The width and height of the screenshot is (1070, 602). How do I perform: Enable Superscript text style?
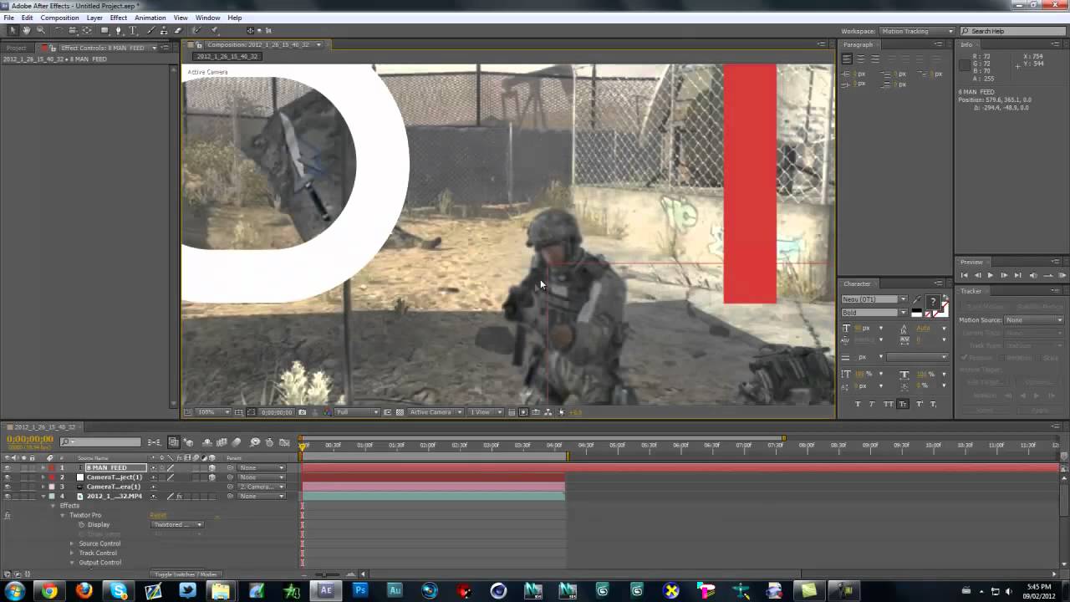[920, 404]
